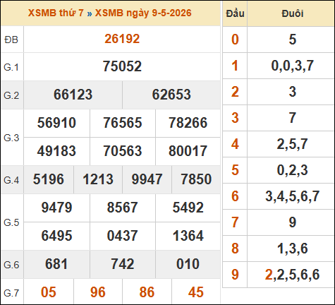This screenshot has height=305, width=335.
Task: Click the ĐB row label
Action: click(x=11, y=40)
